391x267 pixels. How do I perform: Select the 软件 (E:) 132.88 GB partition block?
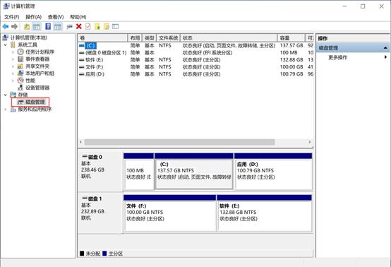[265, 213]
